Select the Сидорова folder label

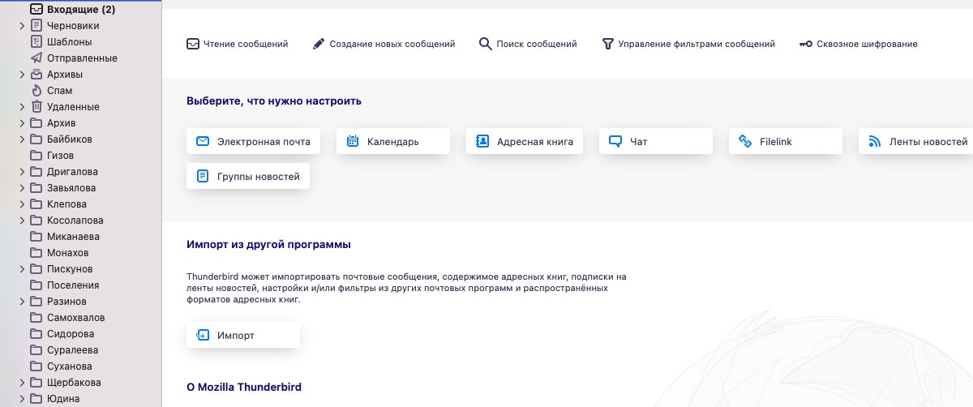71,334
